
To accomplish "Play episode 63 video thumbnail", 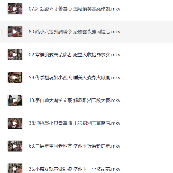I will [15, 146].
